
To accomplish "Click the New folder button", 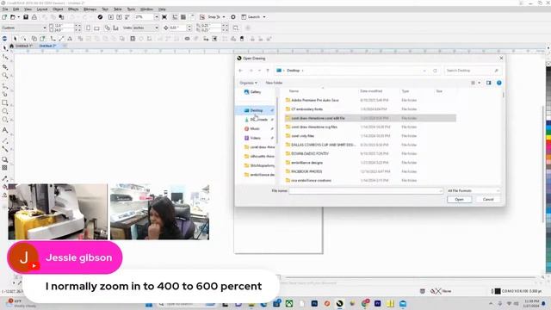I will (274, 83).
